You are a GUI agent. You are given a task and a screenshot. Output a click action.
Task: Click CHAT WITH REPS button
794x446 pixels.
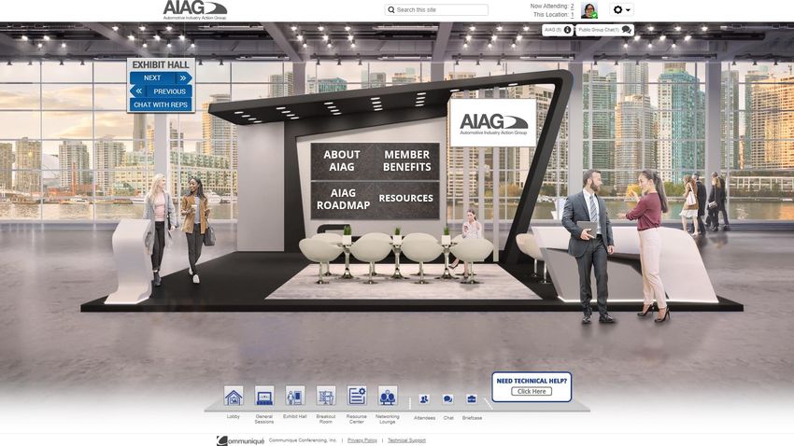pos(161,105)
